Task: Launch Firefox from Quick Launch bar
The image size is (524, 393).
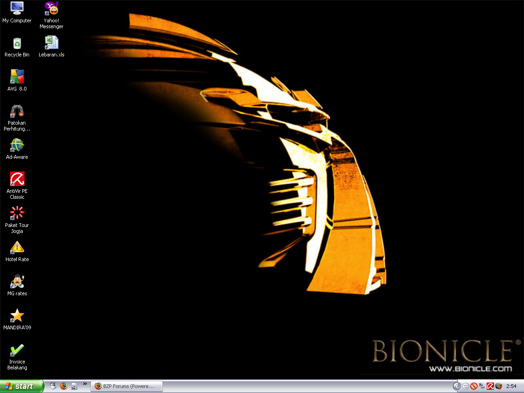Action: [x=64, y=386]
